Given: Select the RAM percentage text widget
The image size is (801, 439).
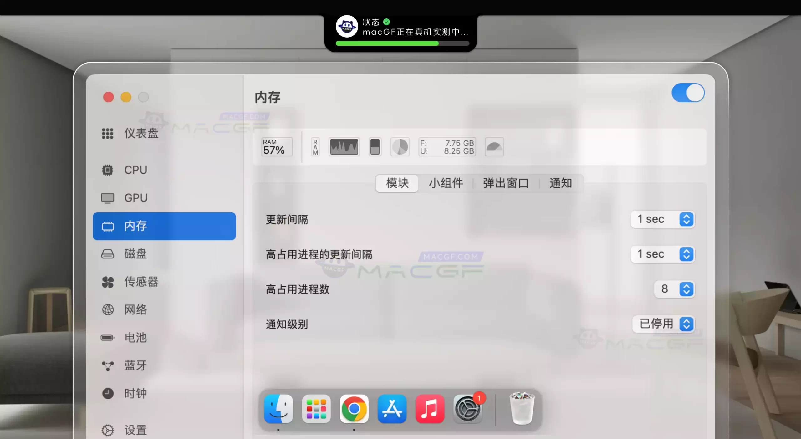Looking at the screenshot, I should click(x=277, y=147).
